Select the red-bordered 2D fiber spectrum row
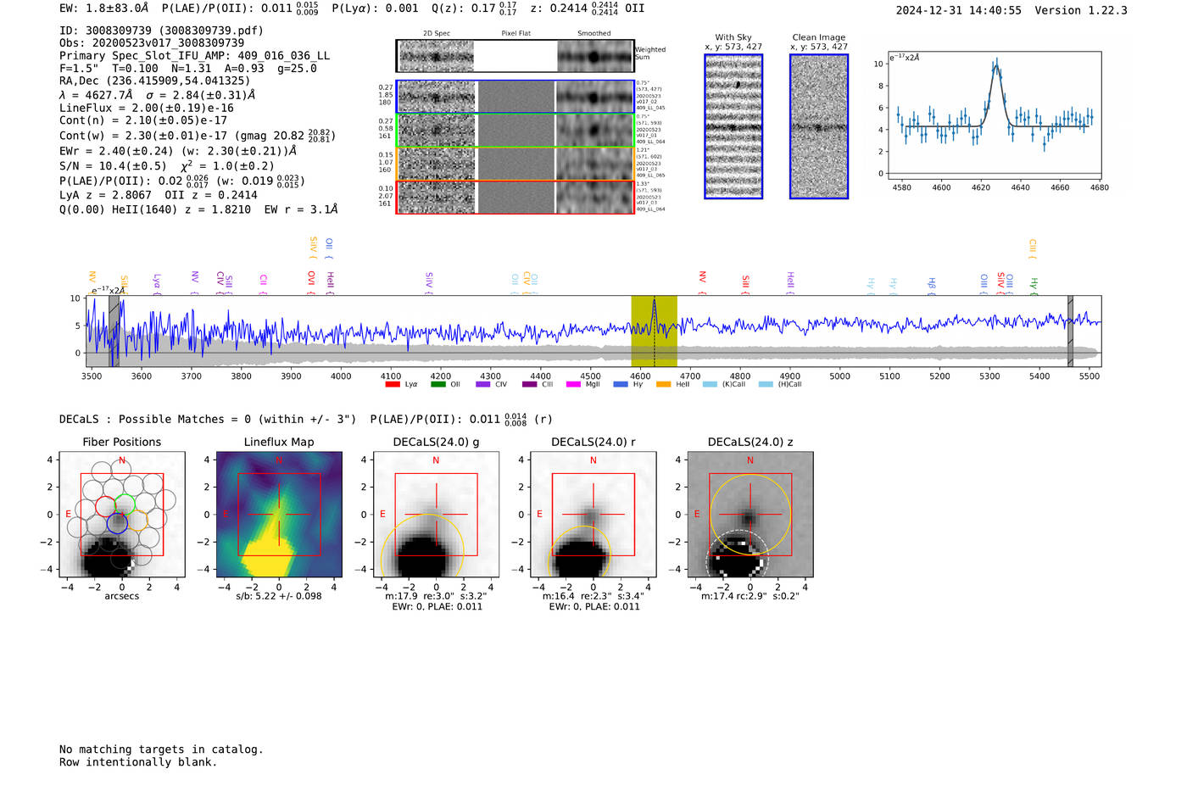This screenshot has width=1187, height=808. coord(515,197)
